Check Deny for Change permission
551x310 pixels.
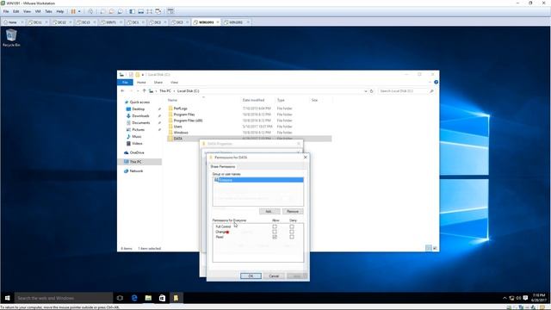[x=292, y=232]
